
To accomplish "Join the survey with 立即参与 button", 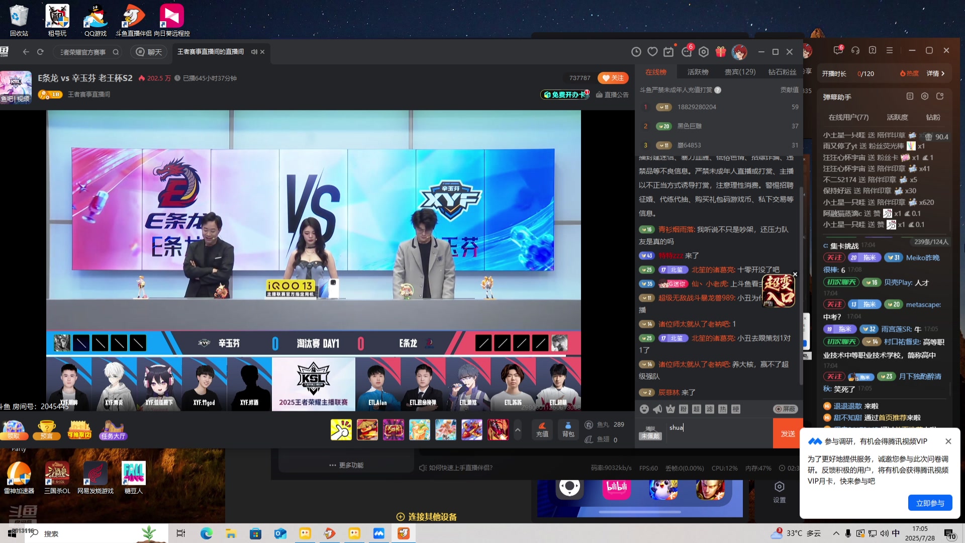I will [x=930, y=503].
